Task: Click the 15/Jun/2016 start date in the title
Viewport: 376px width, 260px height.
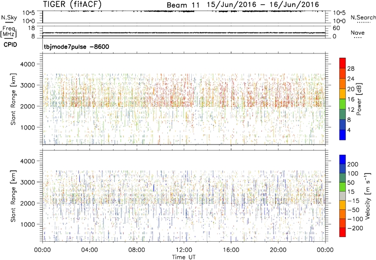Action: [232, 5]
